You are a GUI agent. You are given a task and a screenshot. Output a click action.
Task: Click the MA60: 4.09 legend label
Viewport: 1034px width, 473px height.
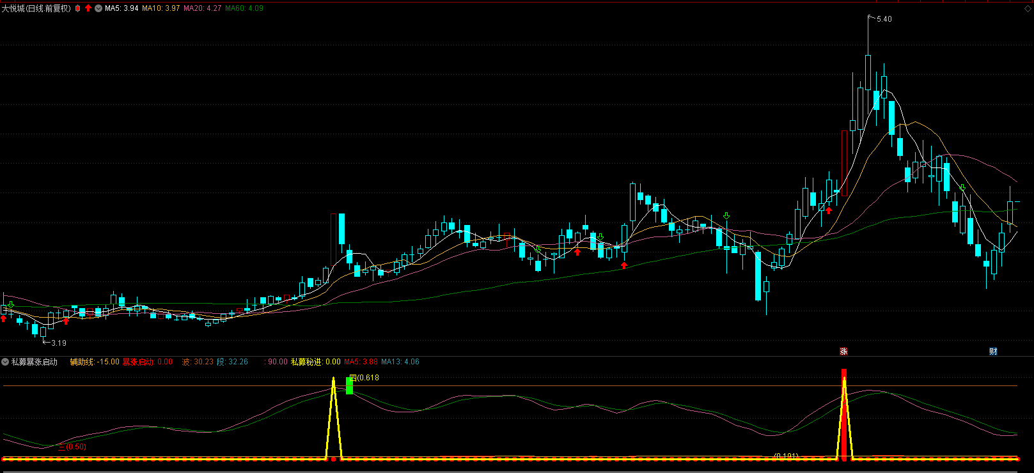click(244, 8)
